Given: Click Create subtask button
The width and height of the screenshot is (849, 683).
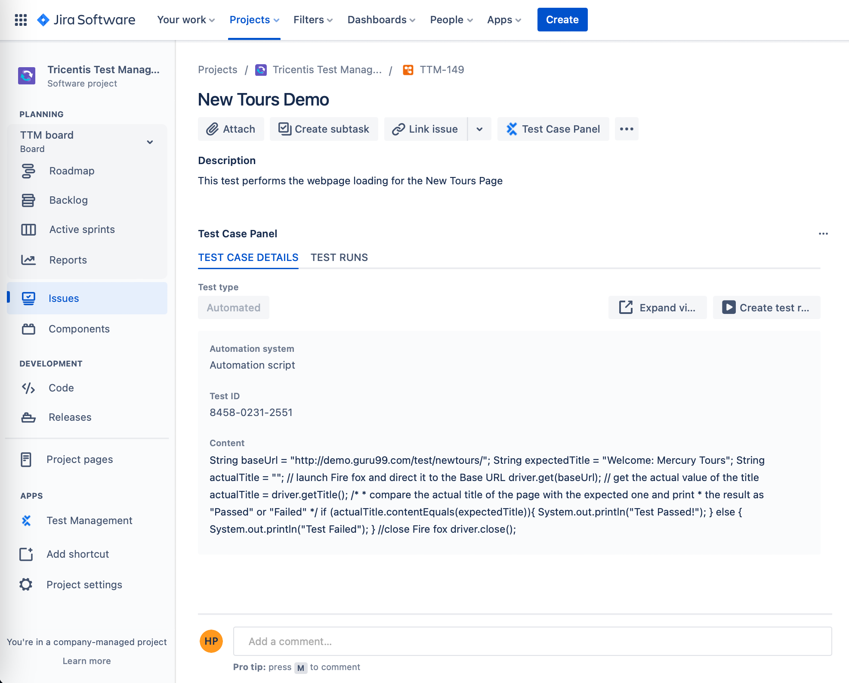Looking at the screenshot, I should pyautogui.click(x=324, y=129).
